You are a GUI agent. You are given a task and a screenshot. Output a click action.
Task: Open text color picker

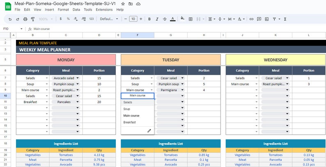(172, 19)
